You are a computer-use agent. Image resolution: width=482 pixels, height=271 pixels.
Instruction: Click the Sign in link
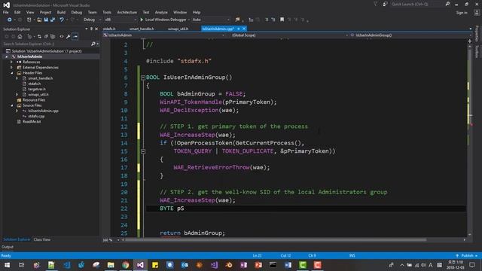[x=462, y=13]
